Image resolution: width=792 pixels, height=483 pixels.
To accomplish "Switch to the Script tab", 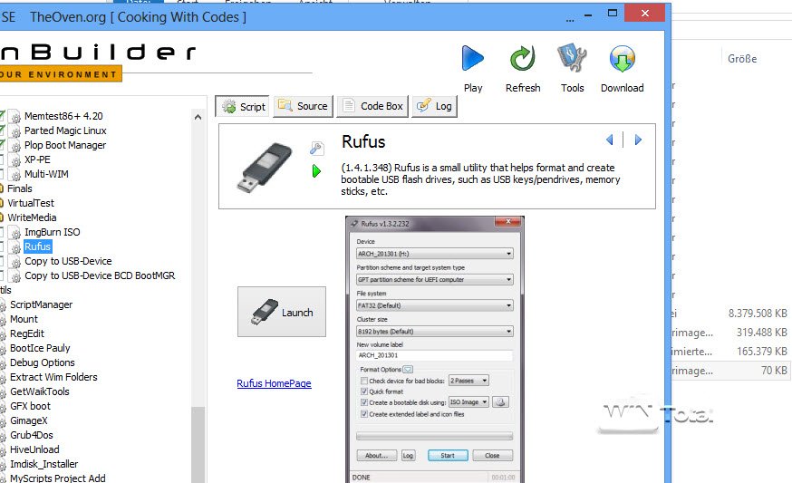I will (243, 107).
